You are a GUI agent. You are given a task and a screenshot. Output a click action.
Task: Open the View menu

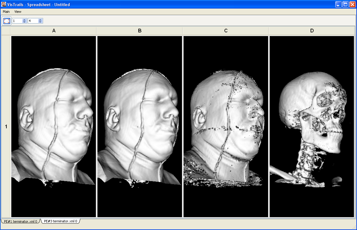[18, 12]
